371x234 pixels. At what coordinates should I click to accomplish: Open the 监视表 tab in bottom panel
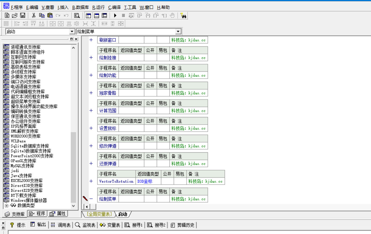(85, 225)
